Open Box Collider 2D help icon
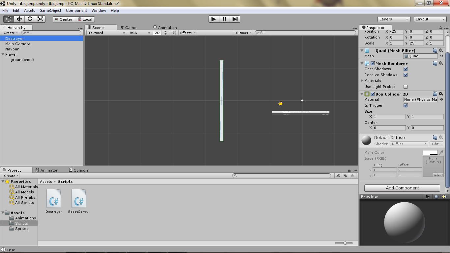450x253 pixels. click(435, 94)
